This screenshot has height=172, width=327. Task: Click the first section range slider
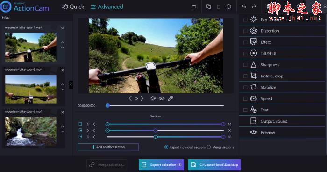click(x=165, y=124)
